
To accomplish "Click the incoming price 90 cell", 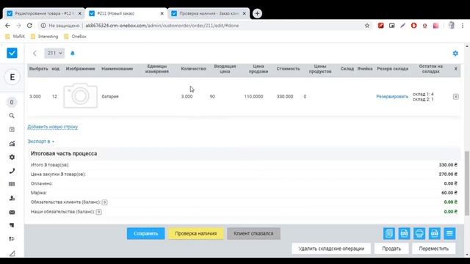I will tap(212, 96).
